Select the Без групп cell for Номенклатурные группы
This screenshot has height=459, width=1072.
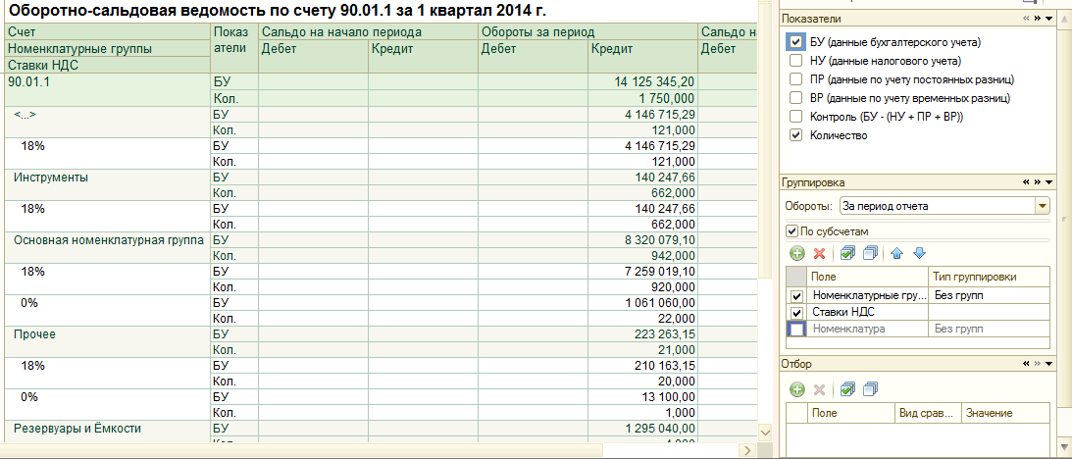tap(989, 296)
